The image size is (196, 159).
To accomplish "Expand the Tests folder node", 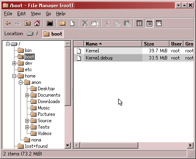I will pos(27,127).
